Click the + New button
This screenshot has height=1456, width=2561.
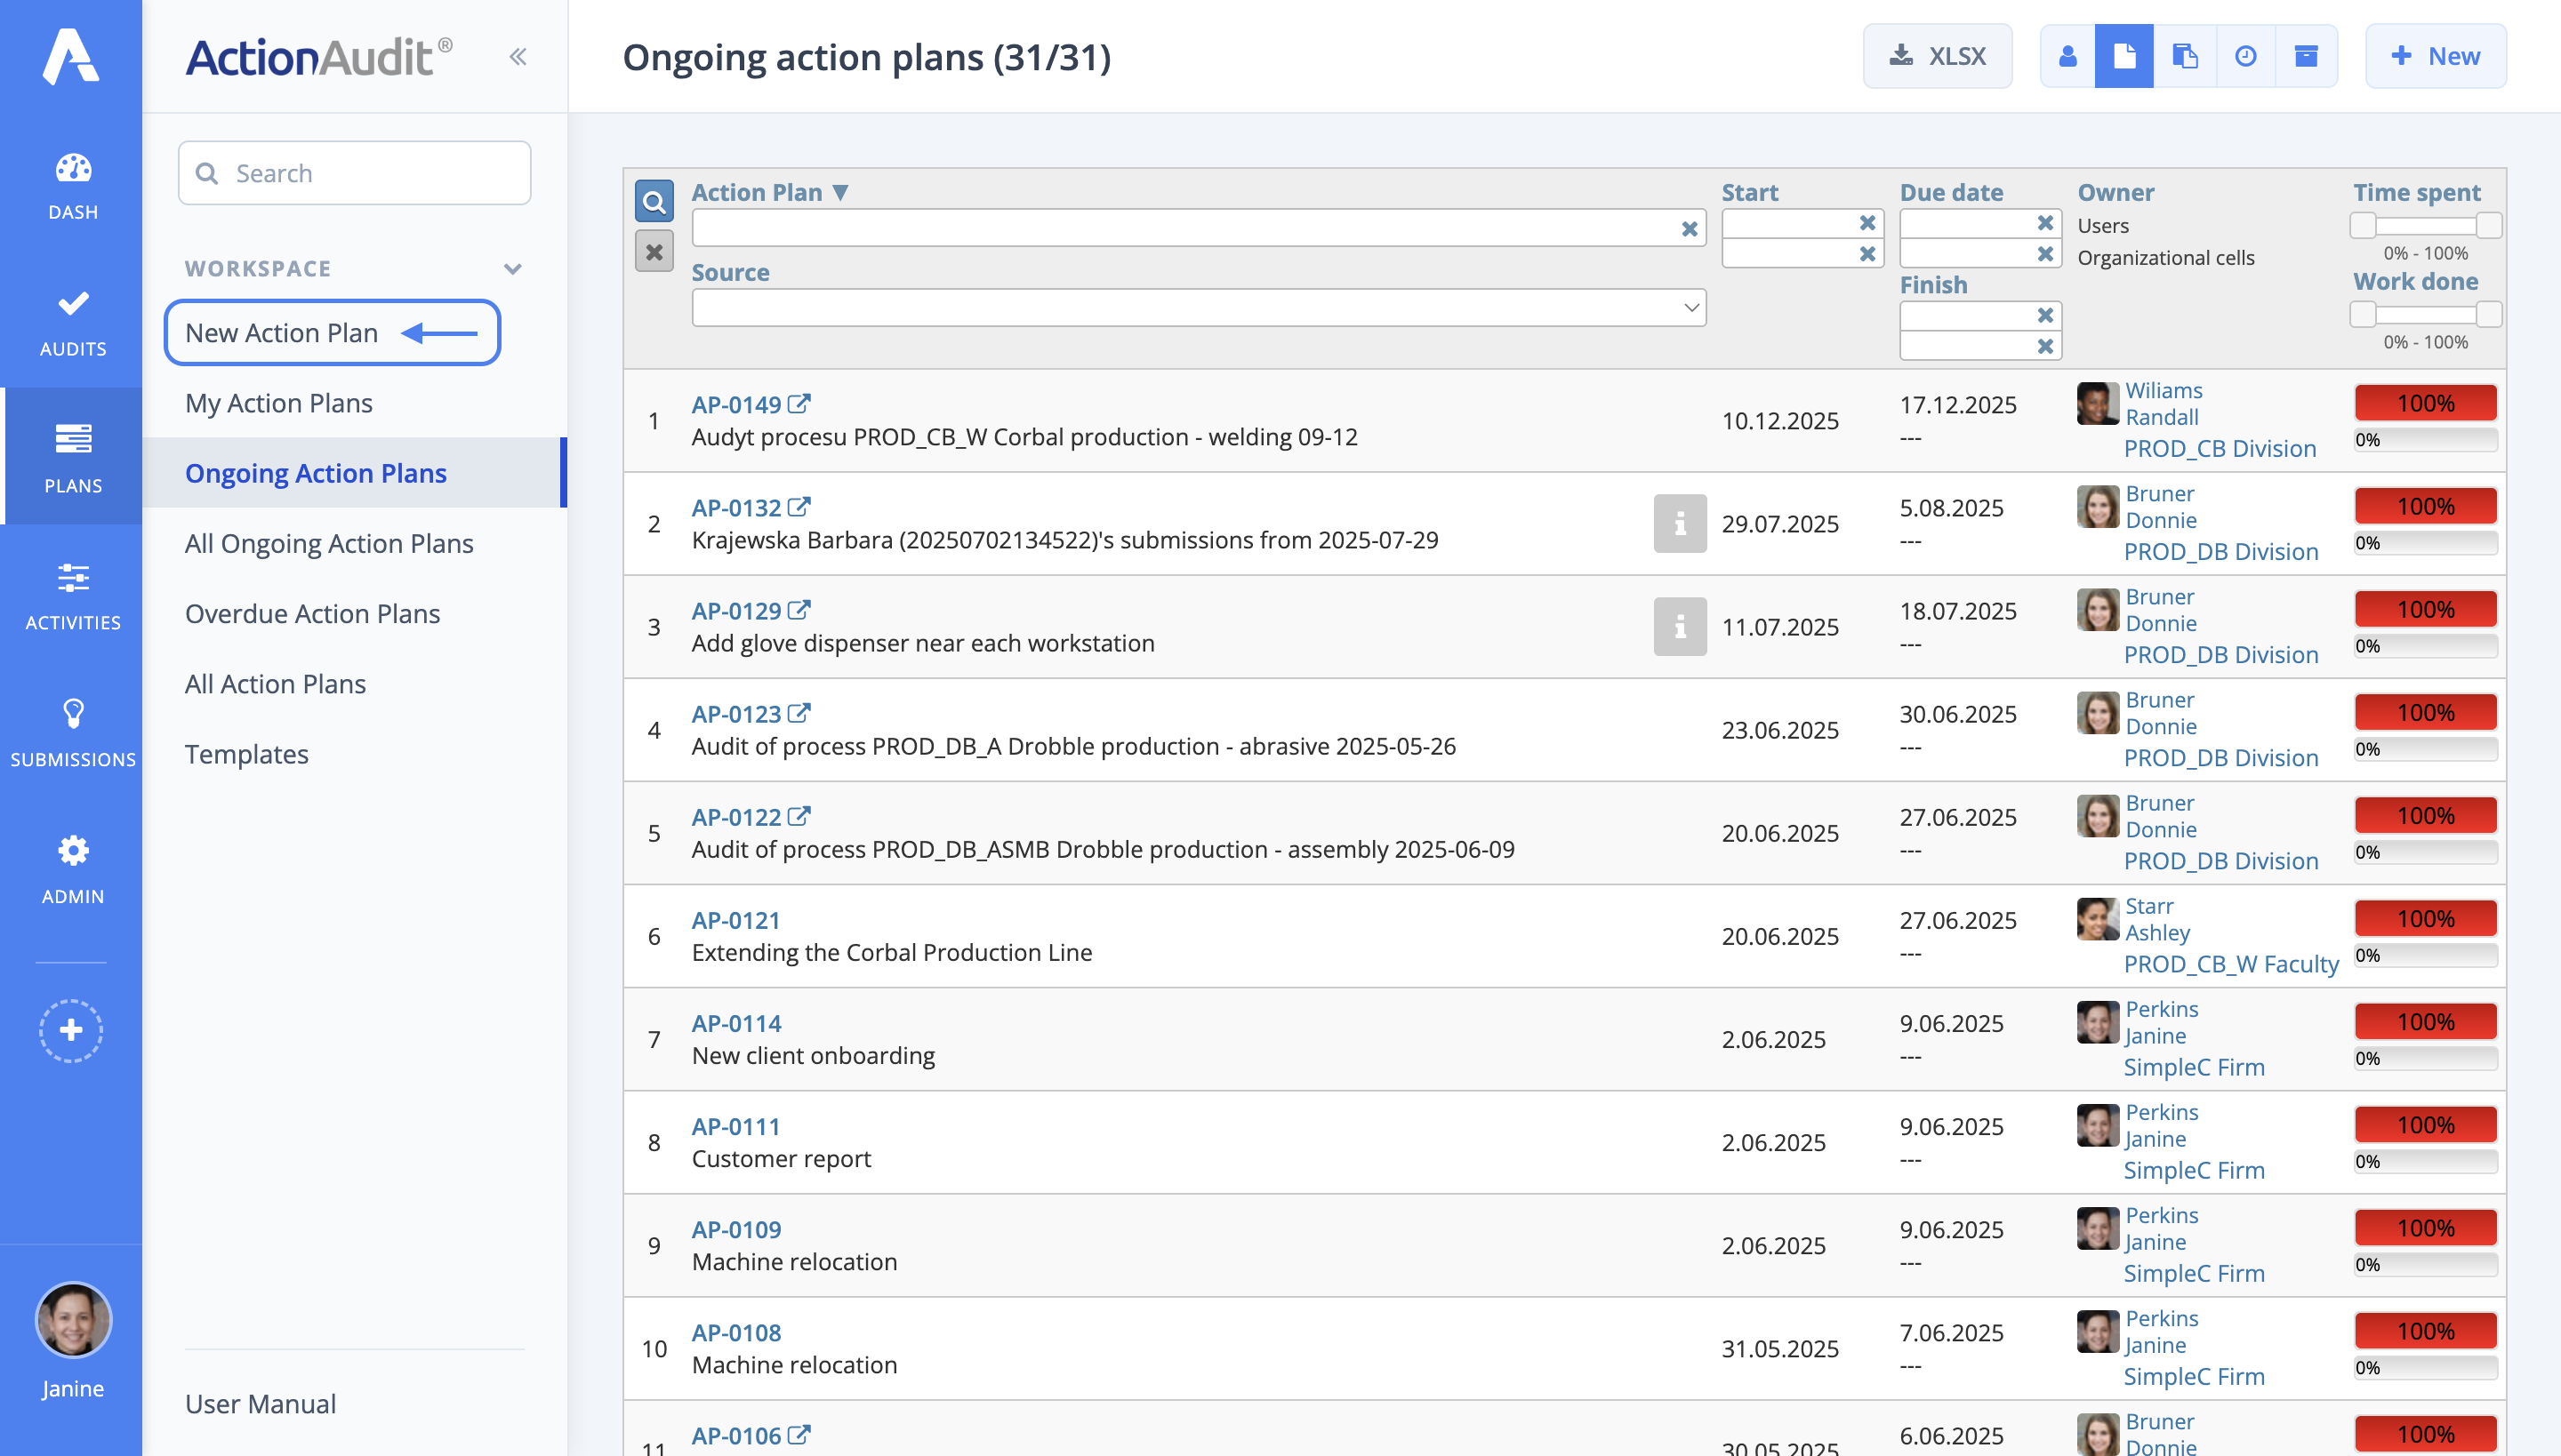pyautogui.click(x=2436, y=56)
